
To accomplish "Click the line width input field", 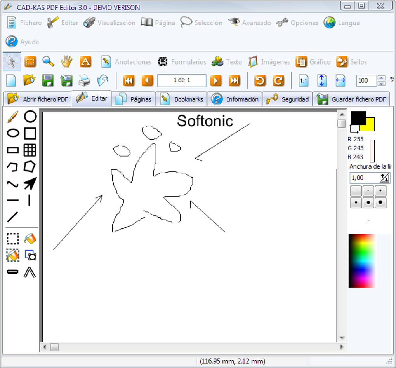I will (x=365, y=178).
